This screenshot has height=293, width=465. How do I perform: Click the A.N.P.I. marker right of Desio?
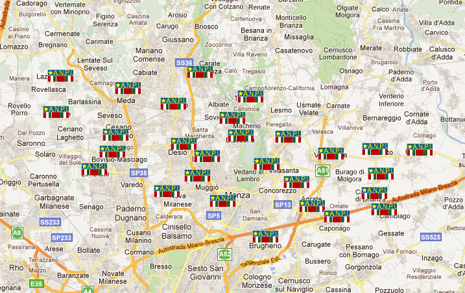point(207,156)
